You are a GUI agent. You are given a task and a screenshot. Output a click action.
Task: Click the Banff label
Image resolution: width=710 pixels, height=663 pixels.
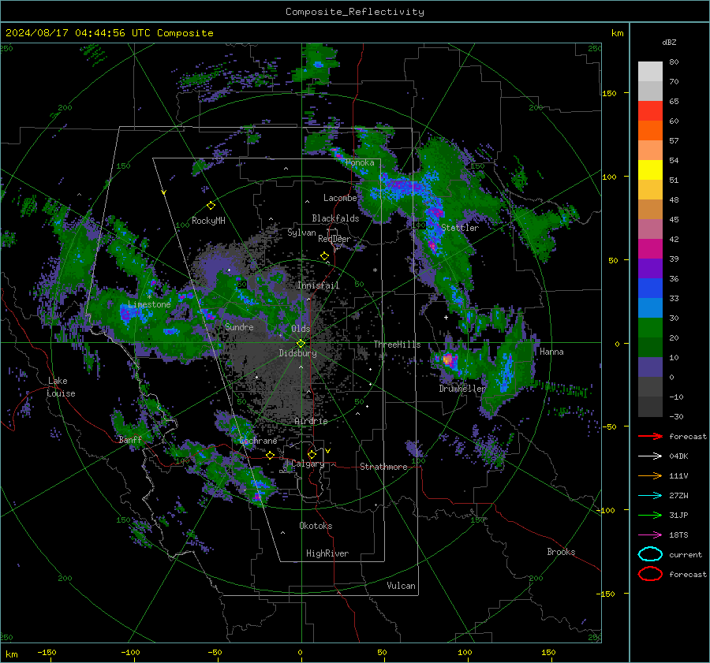[x=130, y=439]
